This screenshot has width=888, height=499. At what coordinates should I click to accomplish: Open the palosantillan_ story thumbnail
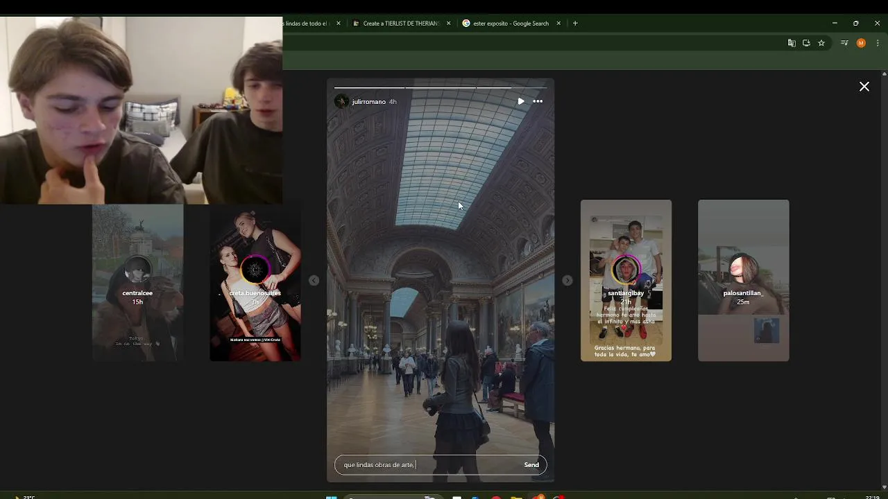(x=743, y=280)
